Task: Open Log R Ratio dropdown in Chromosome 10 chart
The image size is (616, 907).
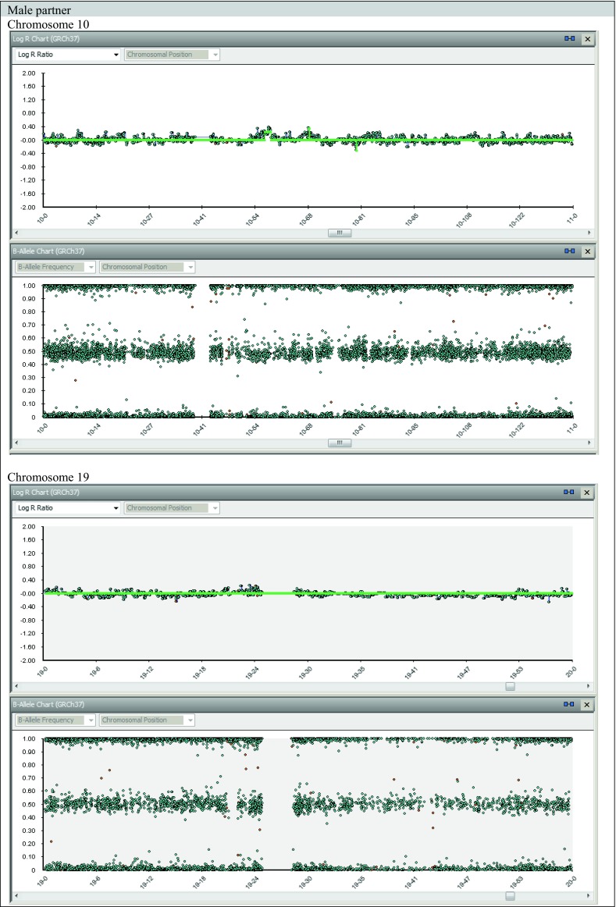Action: point(68,55)
